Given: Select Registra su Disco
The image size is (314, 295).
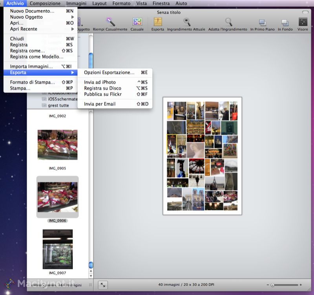Looking at the screenshot, I should click(102, 88).
